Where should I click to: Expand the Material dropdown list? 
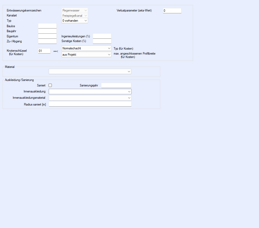[90, 72]
